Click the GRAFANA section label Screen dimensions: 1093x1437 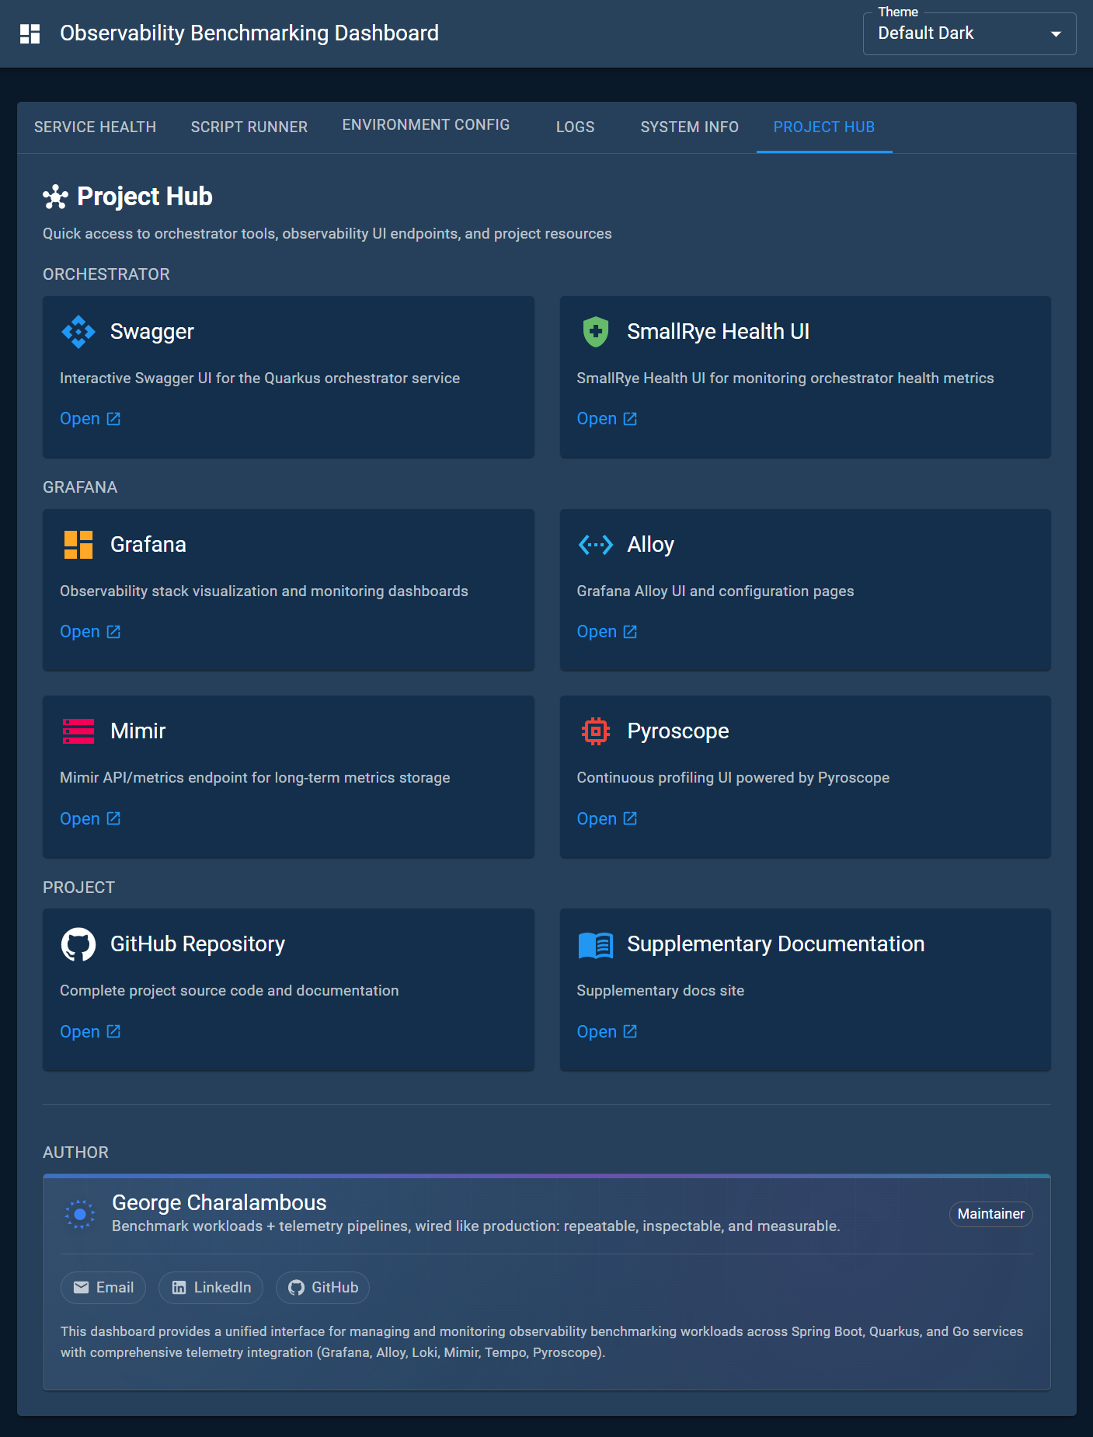point(80,487)
